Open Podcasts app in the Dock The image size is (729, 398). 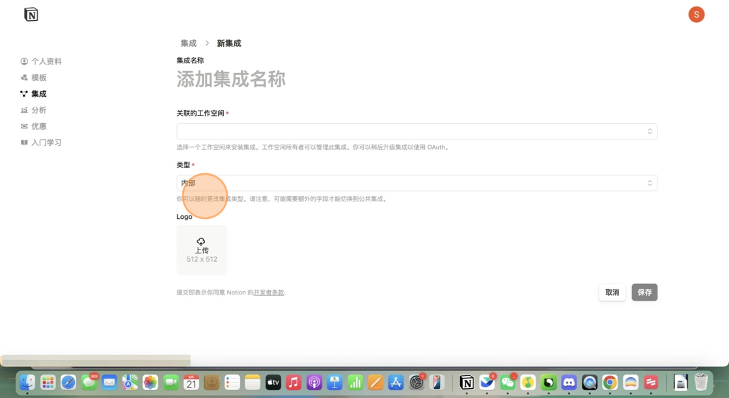(x=314, y=382)
